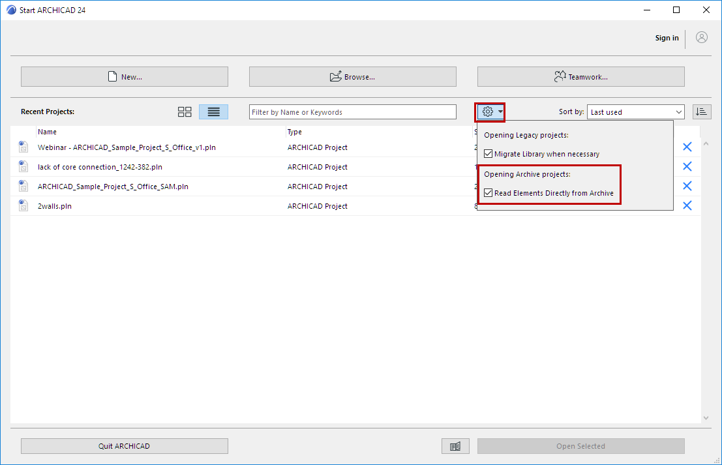Click the Open Selected button
This screenshot has width=722, height=465.
pyautogui.click(x=581, y=446)
